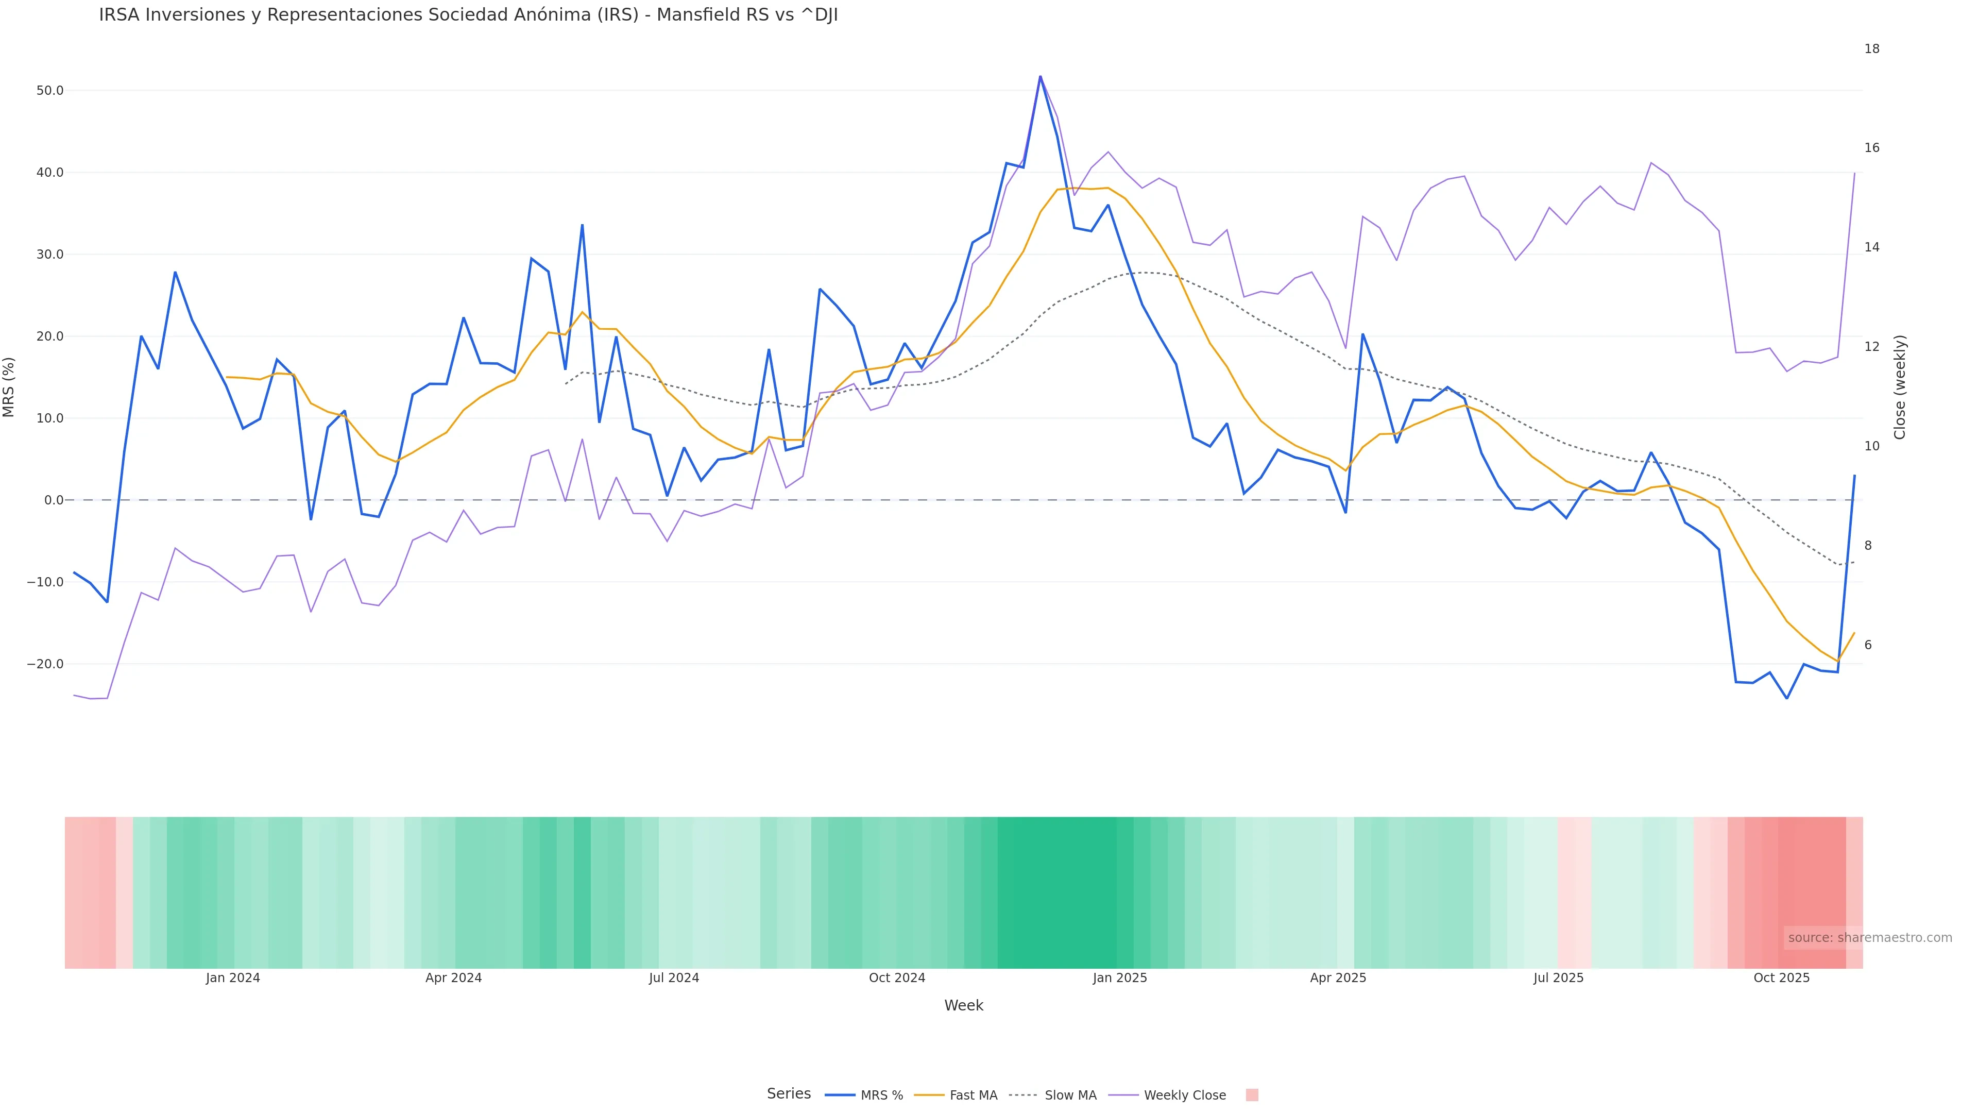Click the blue MRS % legend line icon
This screenshot has height=1113, width=1978.
click(839, 1095)
